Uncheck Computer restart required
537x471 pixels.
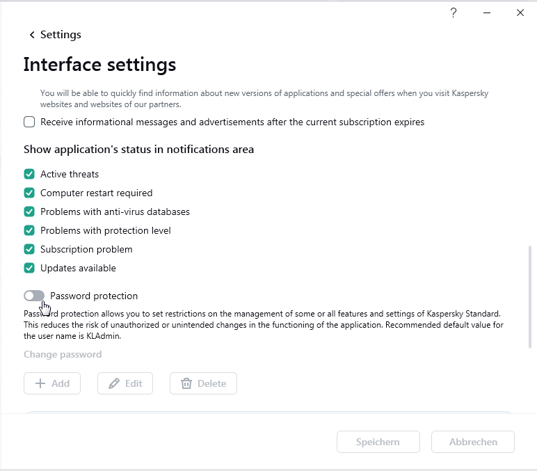29,193
